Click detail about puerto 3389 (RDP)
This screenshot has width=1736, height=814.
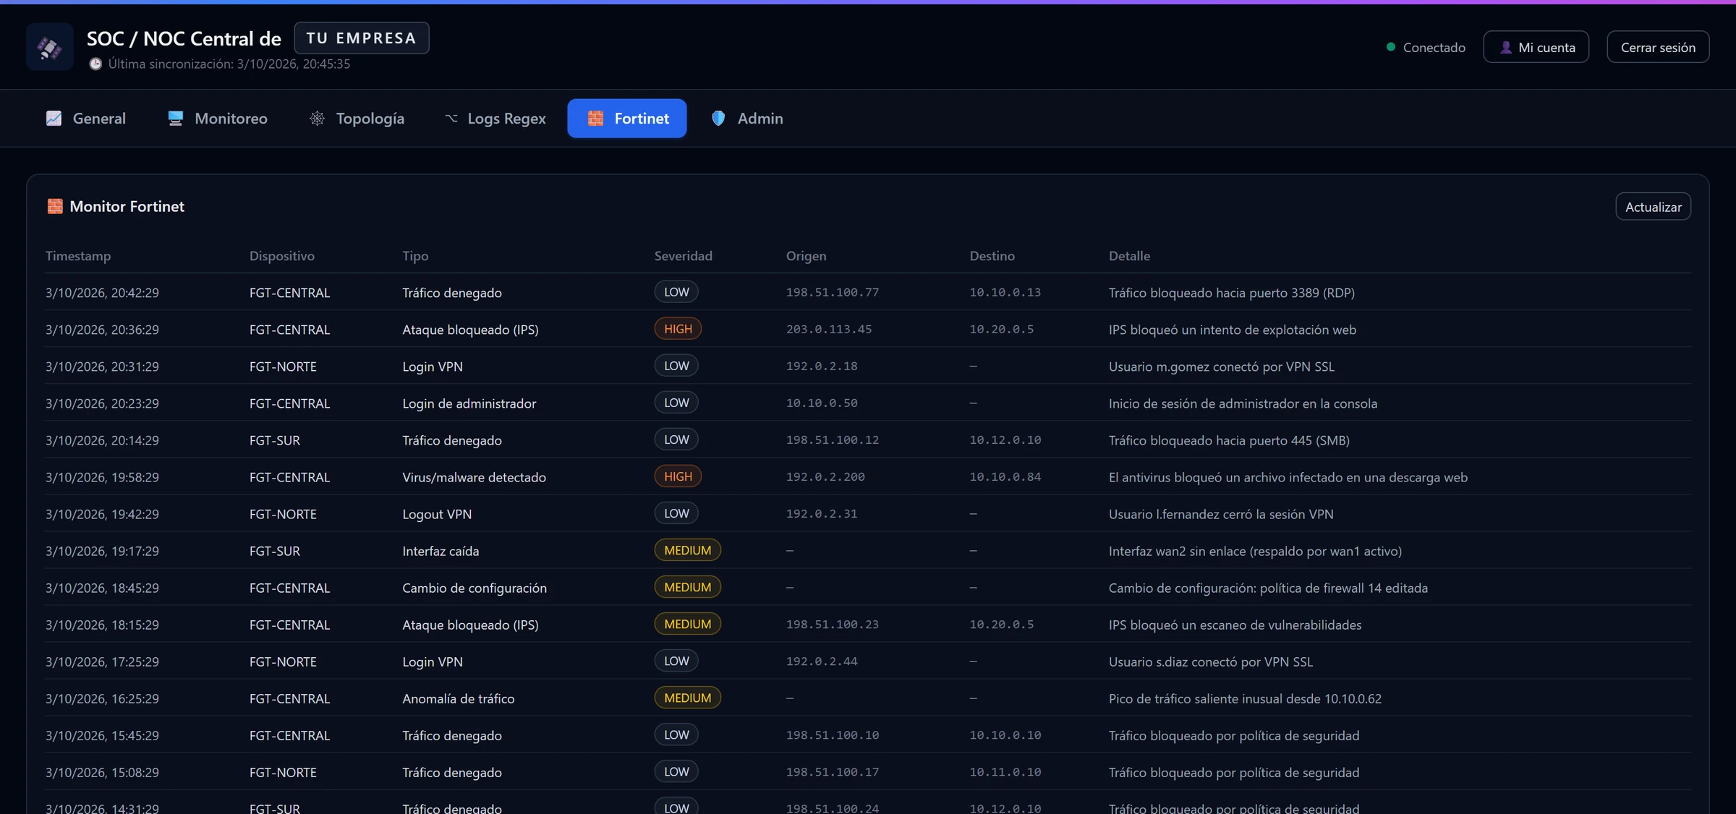[1232, 293]
